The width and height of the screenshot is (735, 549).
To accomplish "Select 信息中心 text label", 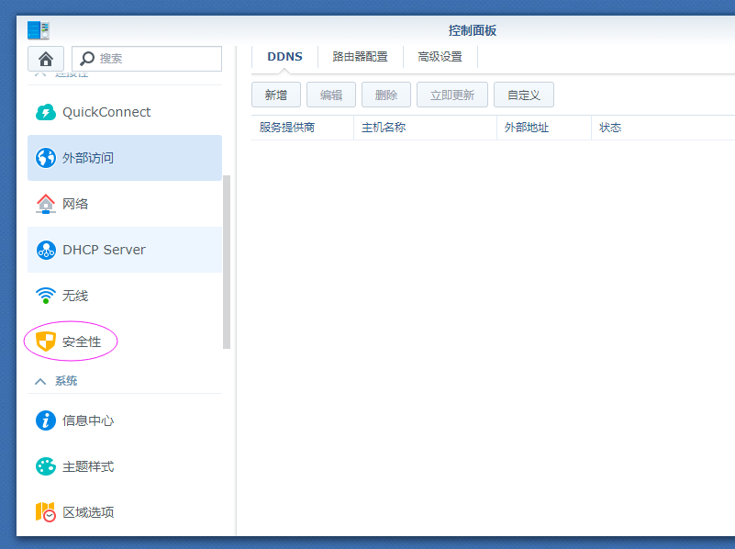I will [x=88, y=420].
